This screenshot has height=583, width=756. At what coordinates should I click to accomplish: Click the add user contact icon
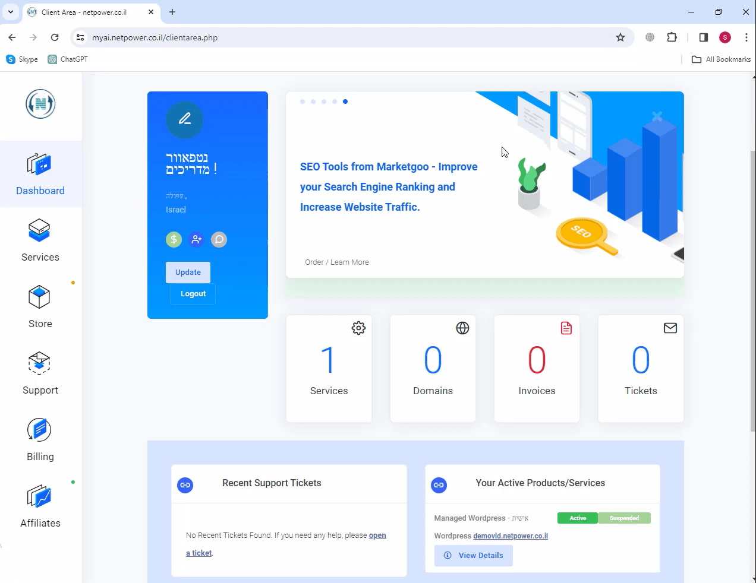(196, 239)
